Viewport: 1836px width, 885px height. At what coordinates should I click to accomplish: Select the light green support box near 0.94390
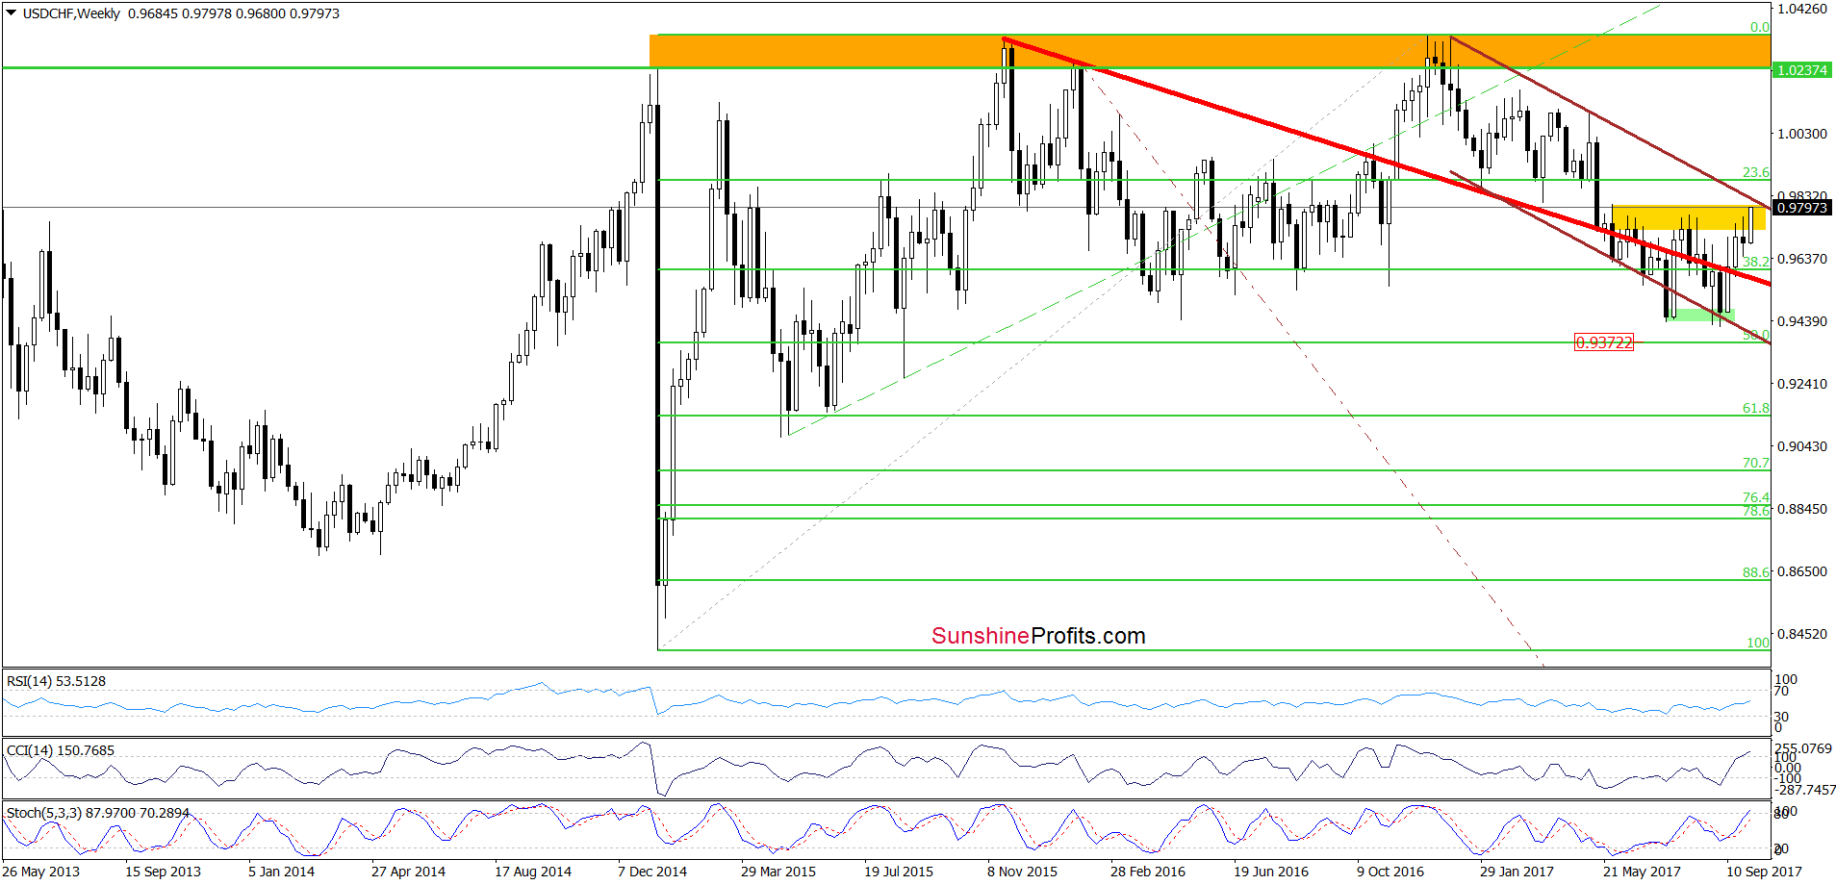coord(1700,315)
